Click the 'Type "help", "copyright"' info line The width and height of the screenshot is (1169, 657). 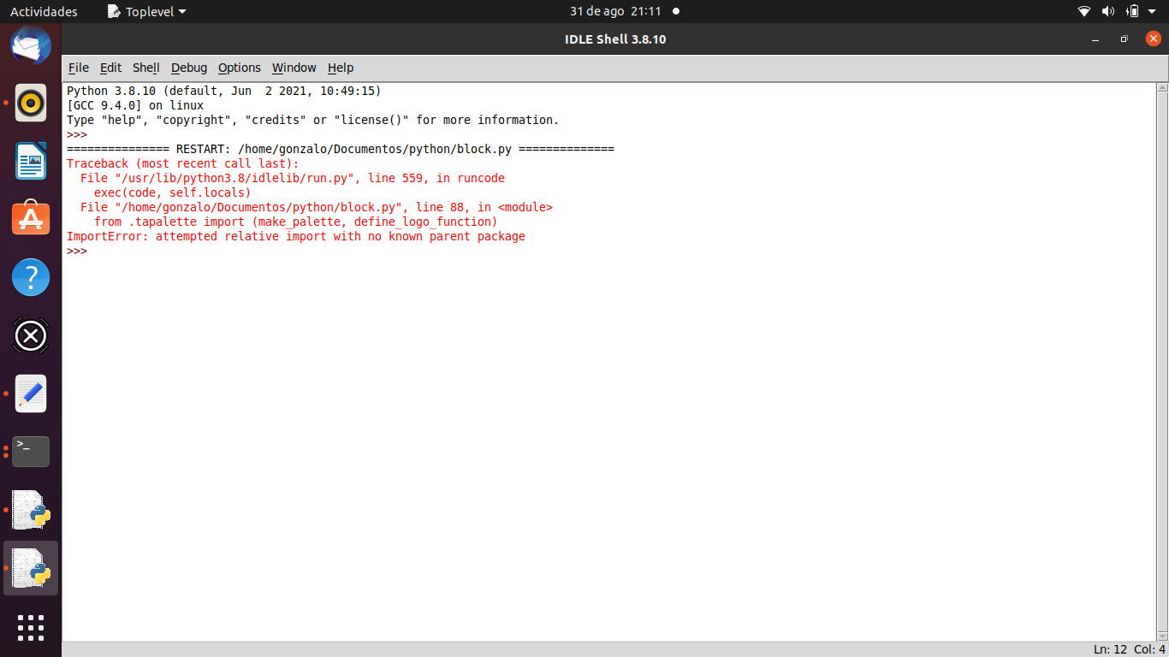point(313,120)
